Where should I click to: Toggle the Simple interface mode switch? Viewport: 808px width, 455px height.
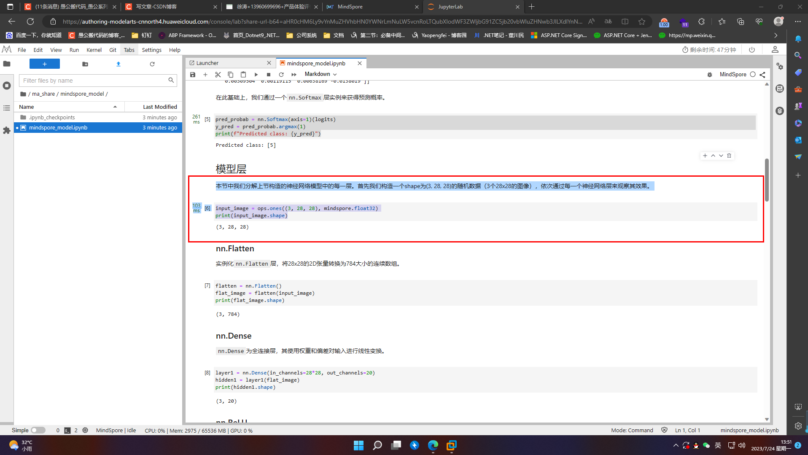coord(38,430)
